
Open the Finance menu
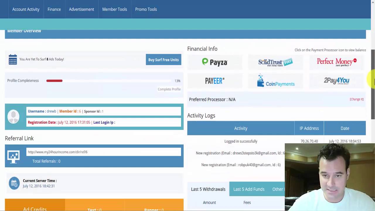click(54, 9)
